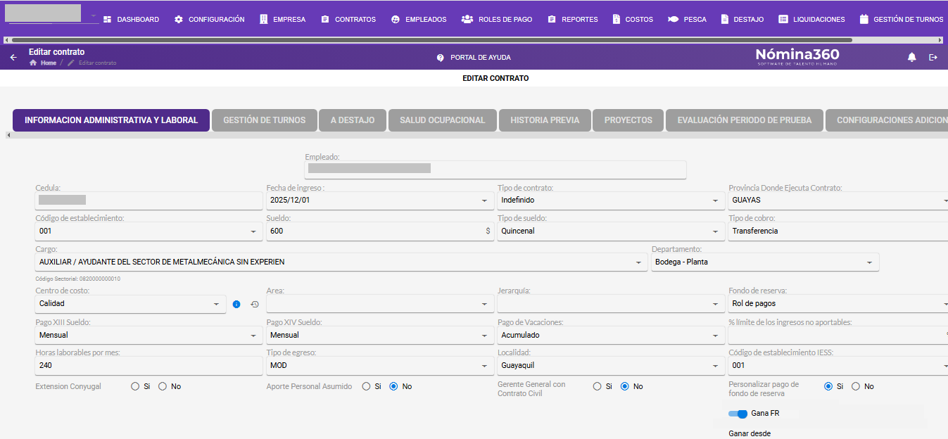Select Si for Aporte Personal Asumido
The width and height of the screenshot is (948, 439).
coord(366,386)
